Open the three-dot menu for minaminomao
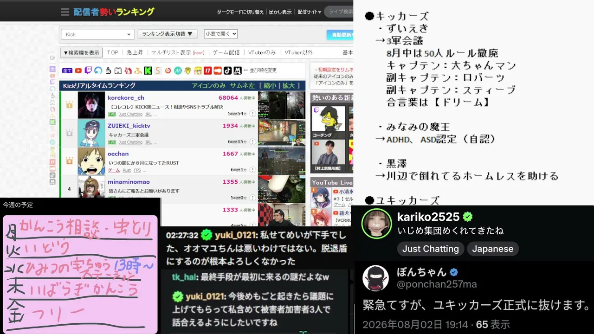 253,198
